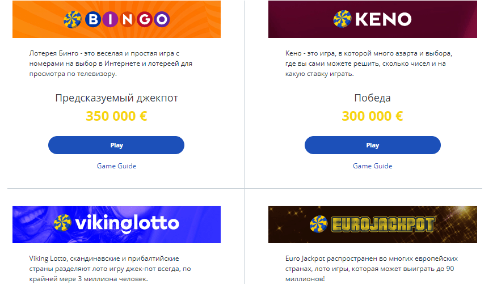Image resolution: width=497 pixels, height=284 pixels.
Task: Click the purple O ball in the Bingo logo
Action: (162, 19)
